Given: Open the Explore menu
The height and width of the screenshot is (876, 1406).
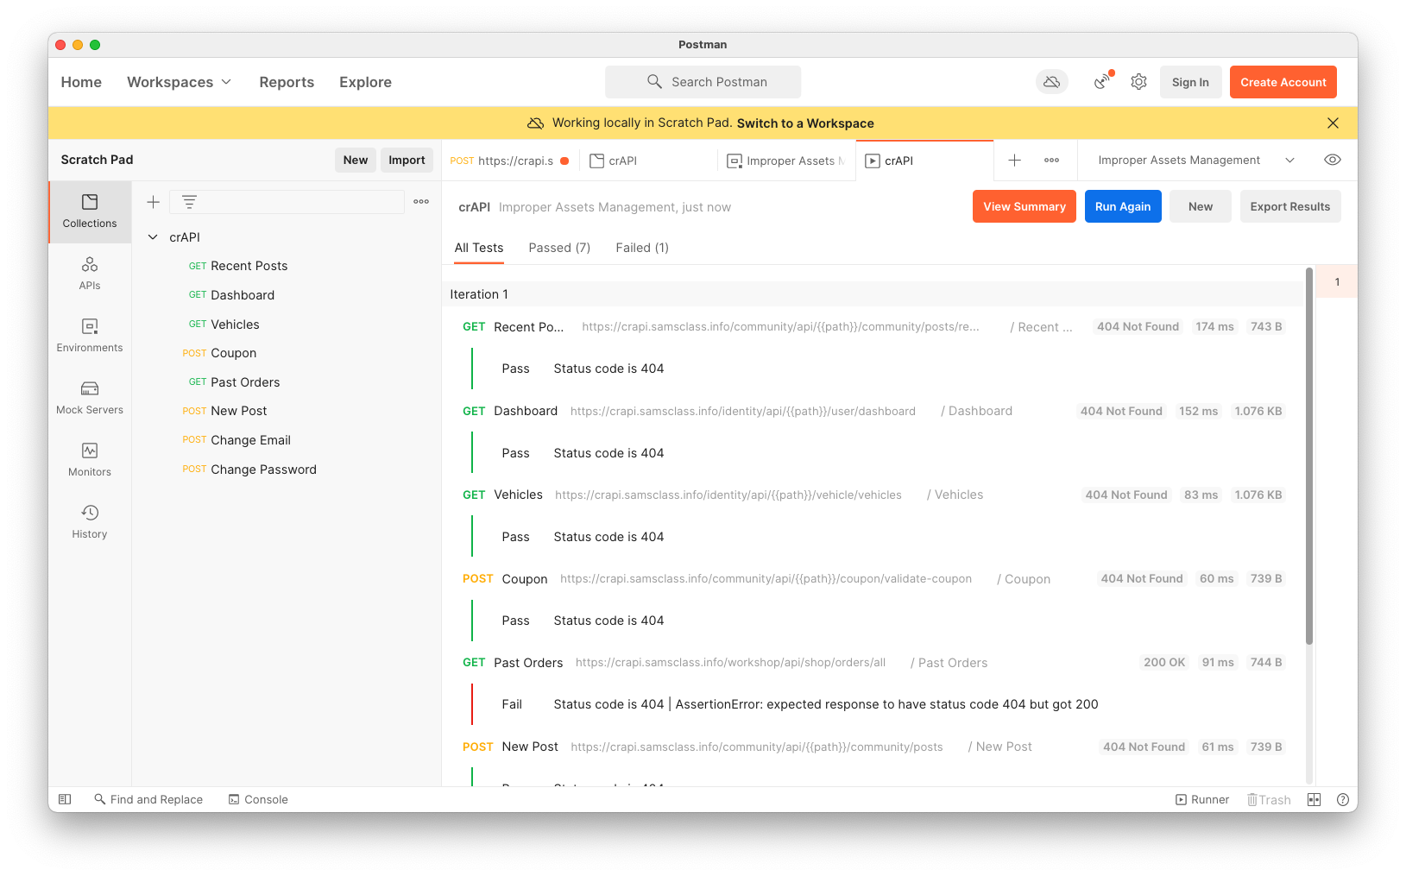Looking at the screenshot, I should [365, 82].
